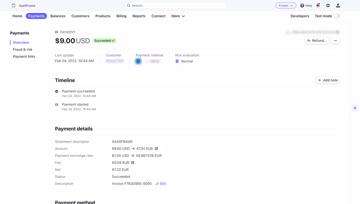360x204 pixels.
Task: Edit the invoice description
Action: [x=161, y=184]
